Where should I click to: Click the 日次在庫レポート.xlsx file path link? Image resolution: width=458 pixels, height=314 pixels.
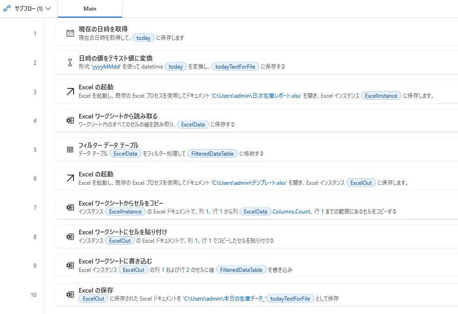(257, 96)
